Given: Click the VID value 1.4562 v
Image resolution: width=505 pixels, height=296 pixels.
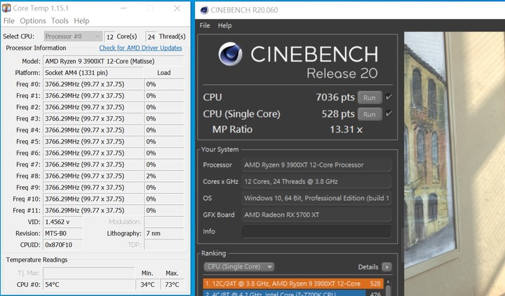Looking at the screenshot, I should click(63, 222).
